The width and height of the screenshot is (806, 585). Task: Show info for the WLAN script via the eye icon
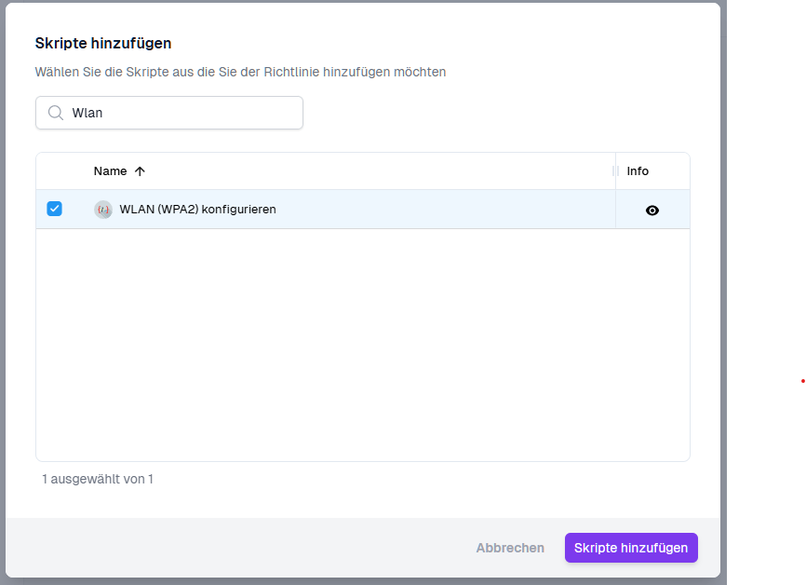point(652,211)
